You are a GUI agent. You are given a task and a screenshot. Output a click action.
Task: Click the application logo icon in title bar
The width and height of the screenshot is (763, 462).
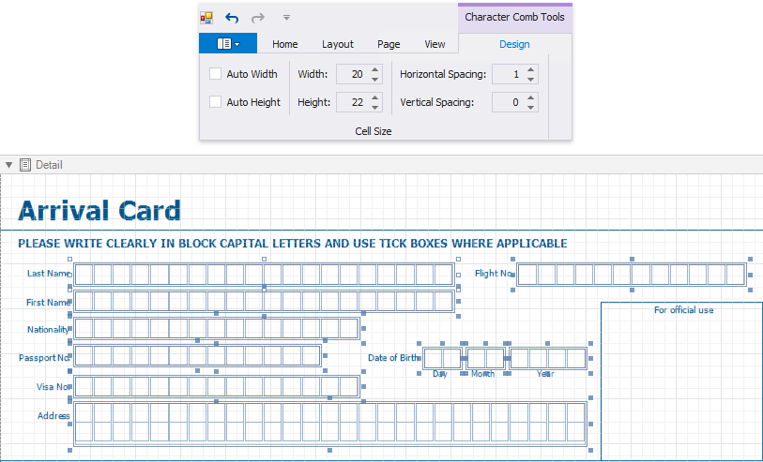point(207,17)
